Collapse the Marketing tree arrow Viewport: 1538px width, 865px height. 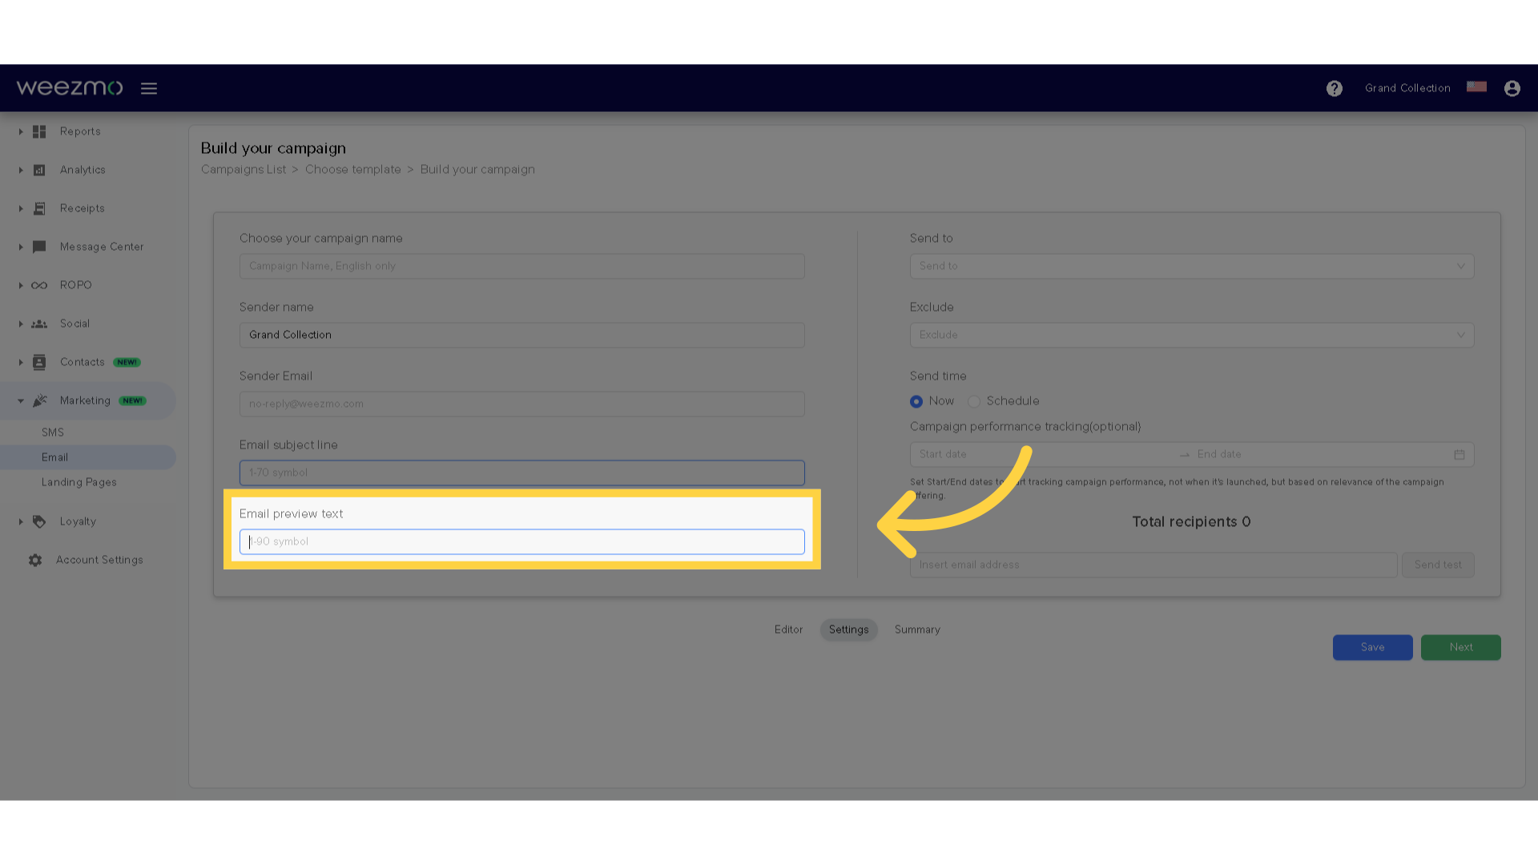pyautogui.click(x=21, y=400)
